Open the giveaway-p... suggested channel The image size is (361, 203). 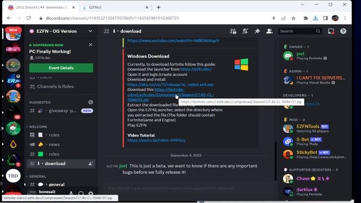(61, 111)
